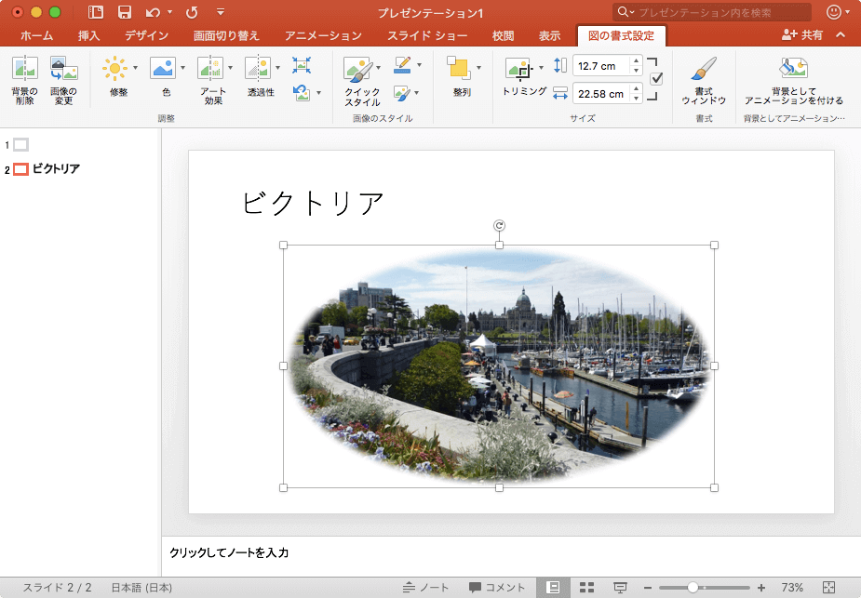The width and height of the screenshot is (861, 598).
Task: Switch to slide sorter view in status bar
Action: click(x=586, y=588)
